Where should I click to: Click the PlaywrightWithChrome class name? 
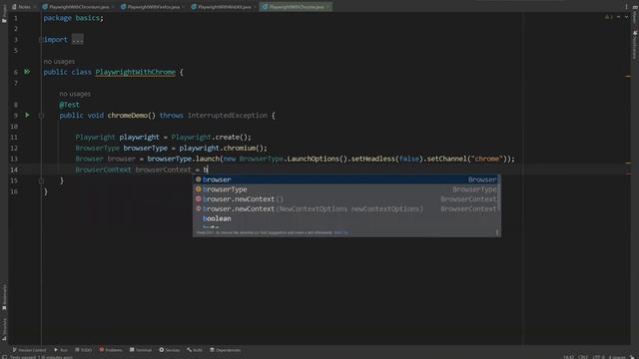coord(136,72)
